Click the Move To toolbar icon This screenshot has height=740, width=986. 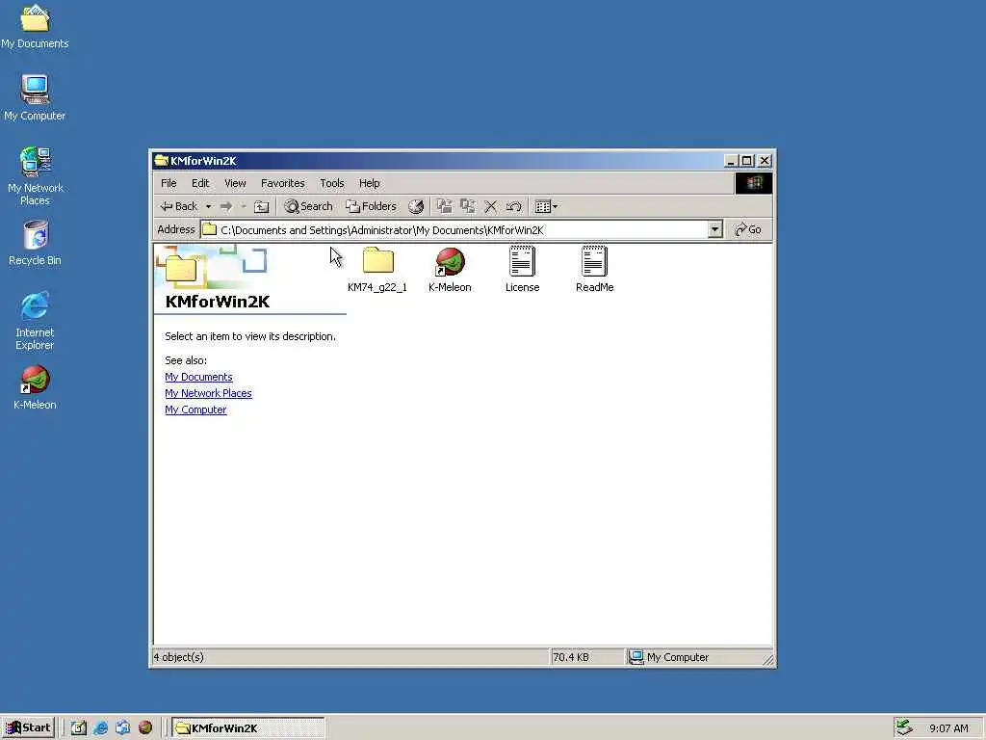[445, 206]
